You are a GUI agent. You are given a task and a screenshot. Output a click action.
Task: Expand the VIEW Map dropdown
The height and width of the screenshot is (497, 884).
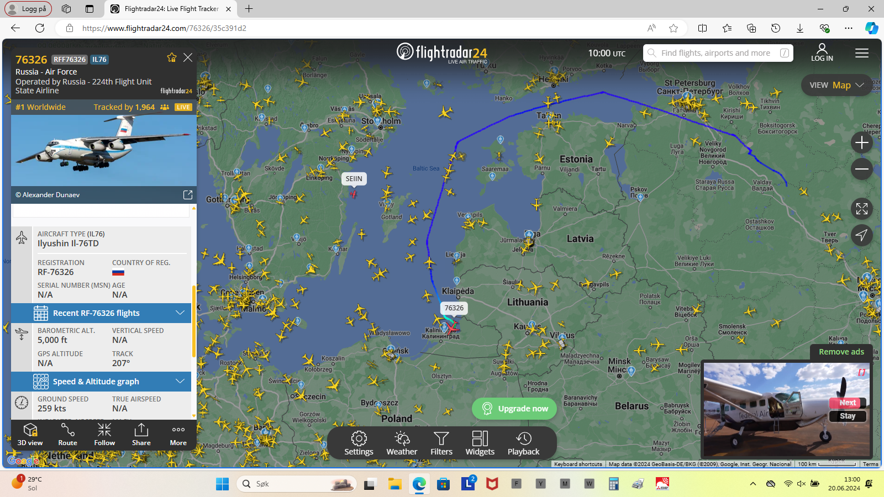(836, 85)
